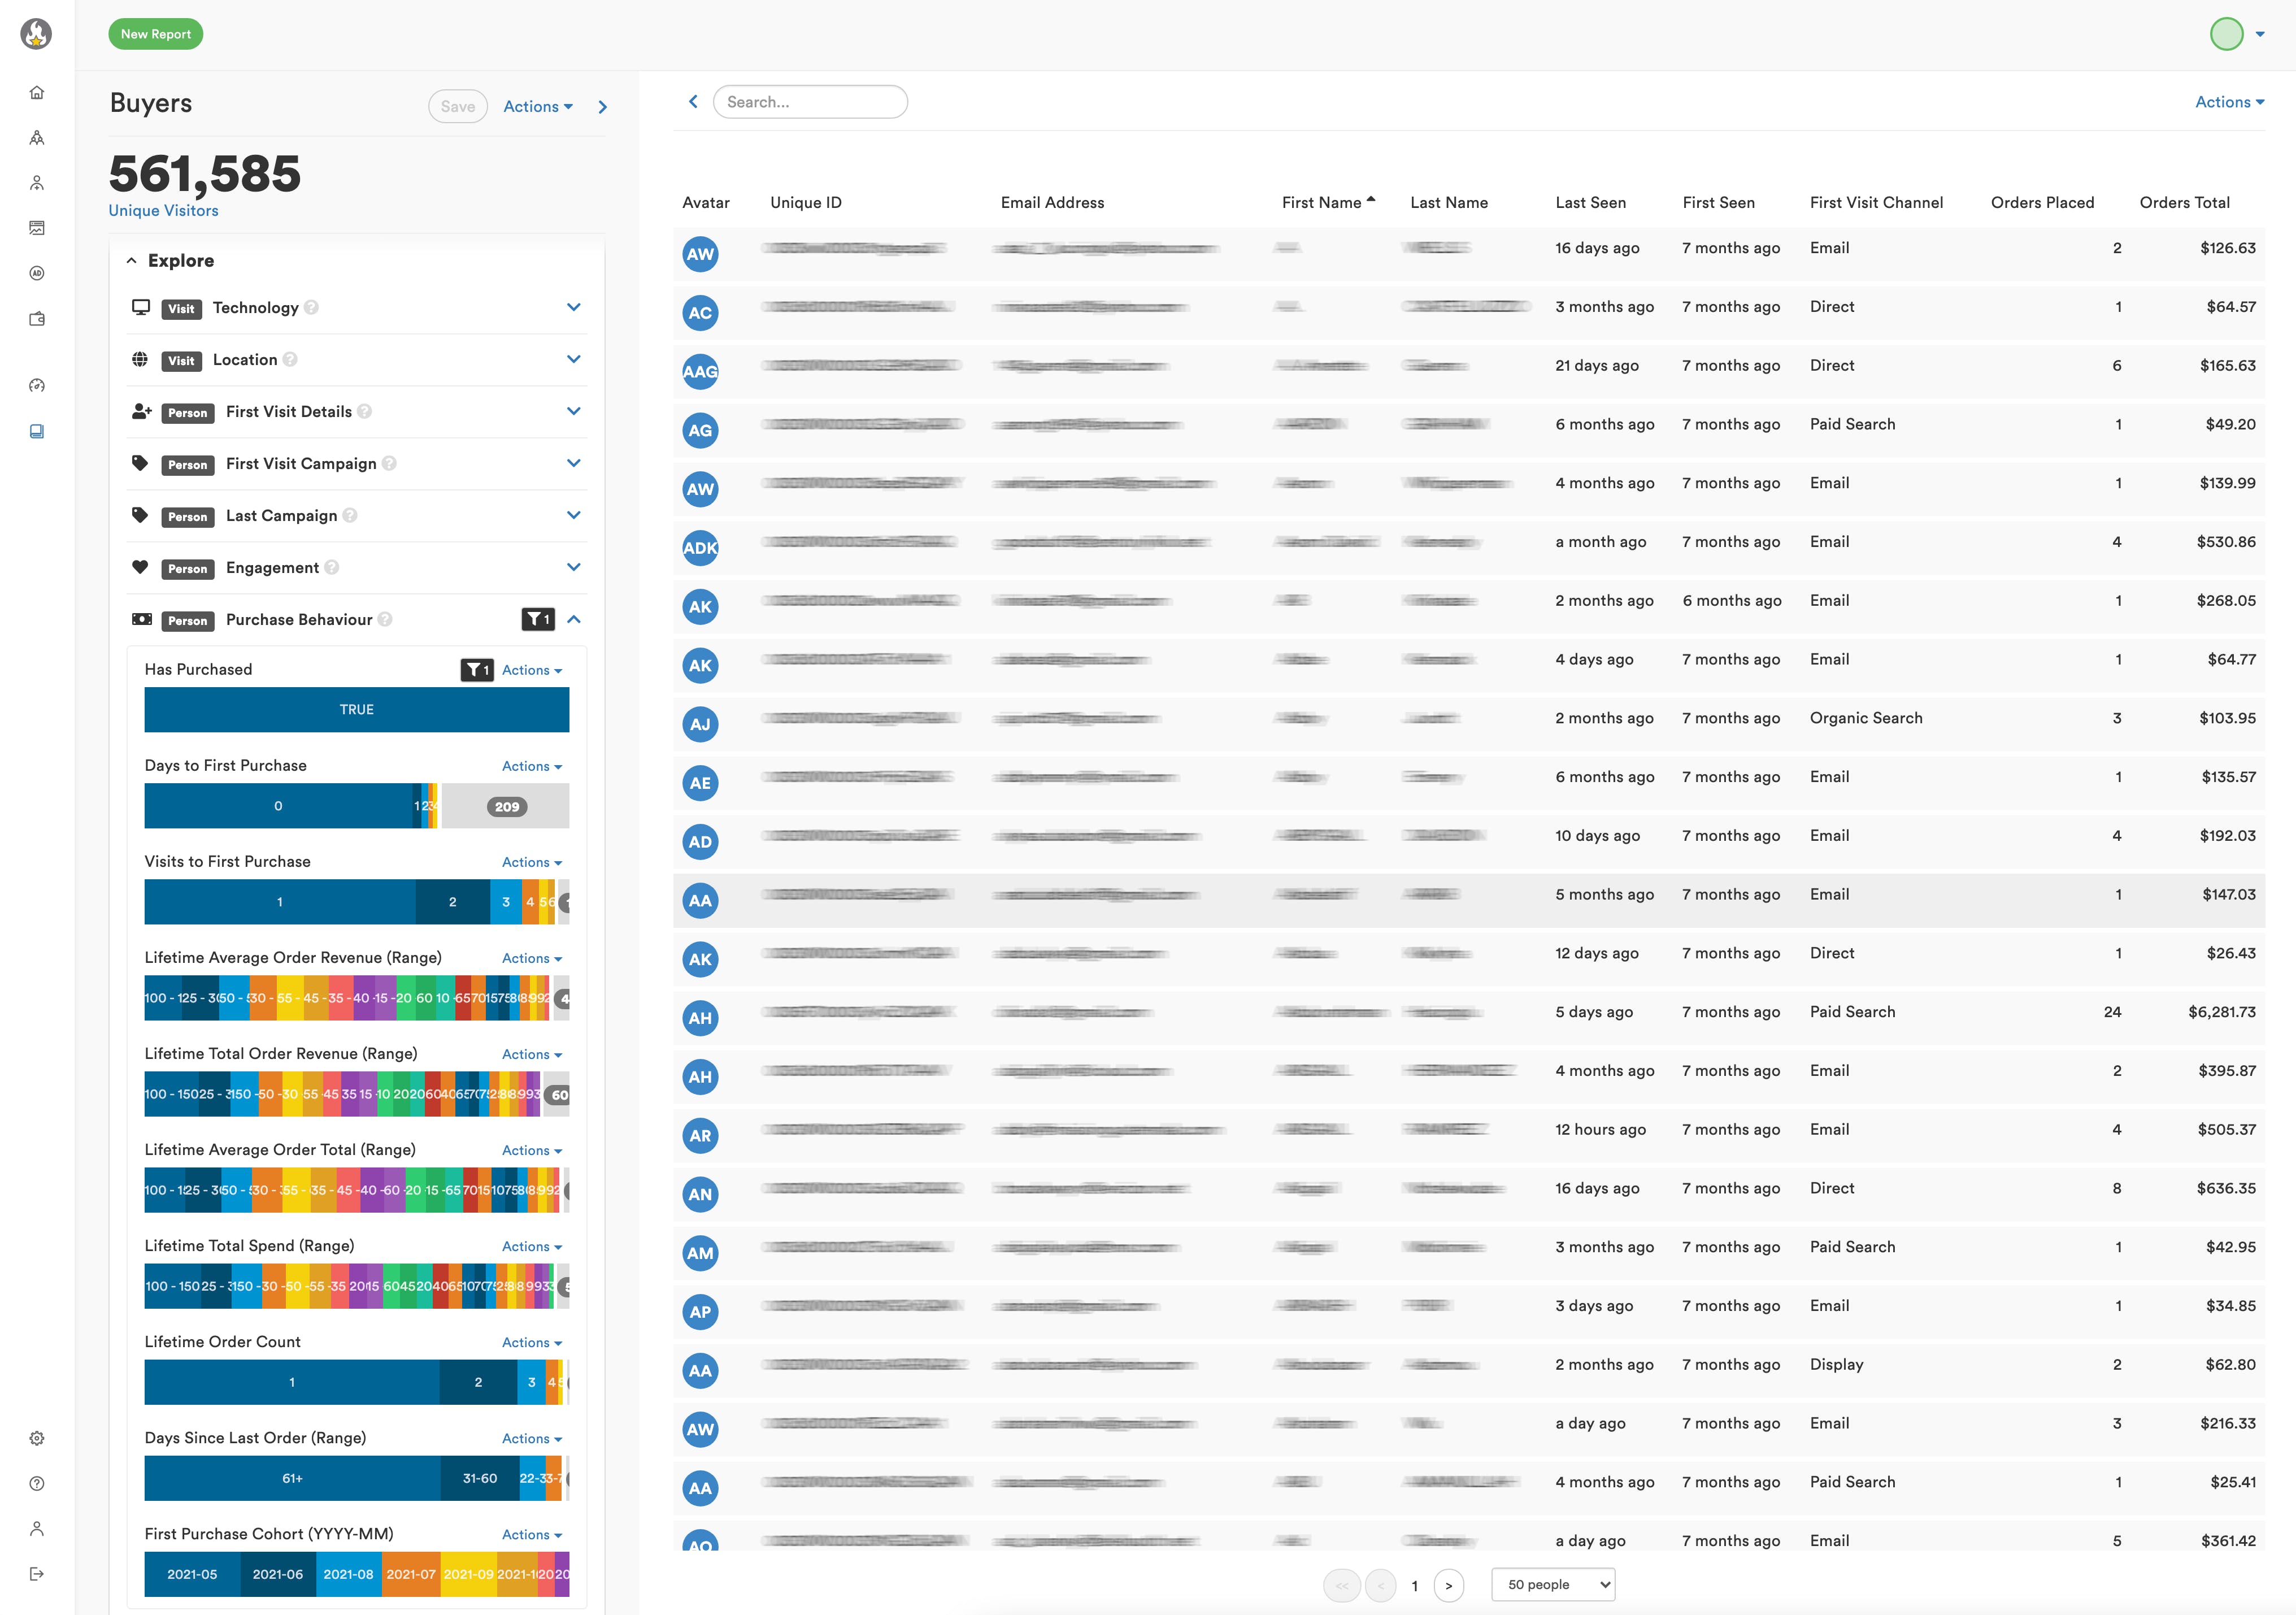
Task: Toggle the TRUE bar in Has Purchased
Action: coord(356,710)
